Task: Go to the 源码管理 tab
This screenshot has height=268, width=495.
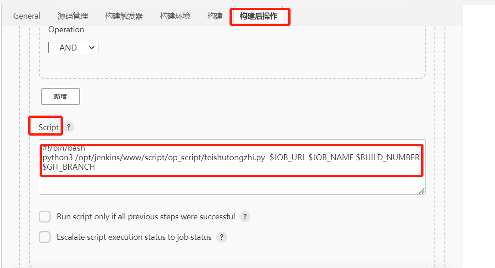Action: [73, 16]
